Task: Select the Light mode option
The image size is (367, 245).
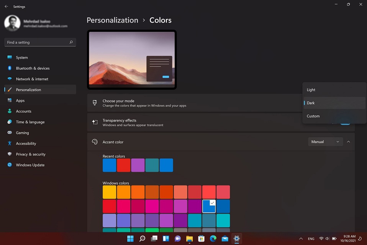Action: click(311, 90)
